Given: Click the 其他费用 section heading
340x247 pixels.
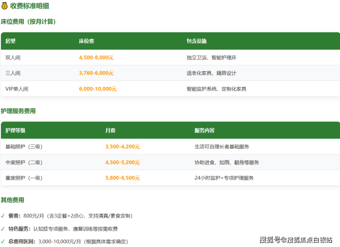Looking at the screenshot, I should [x=12, y=200].
